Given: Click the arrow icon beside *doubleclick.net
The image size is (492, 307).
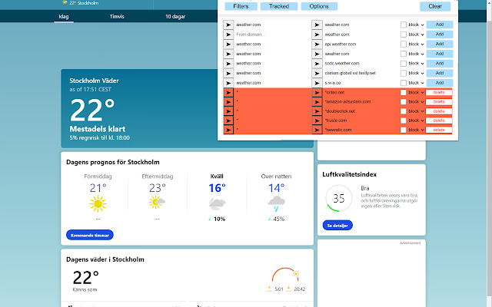Looking at the screenshot, I should tap(317, 111).
